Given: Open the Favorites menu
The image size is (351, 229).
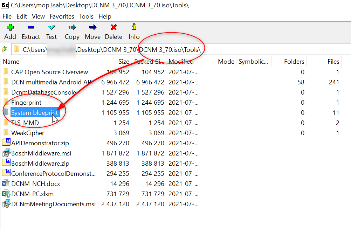Looking at the screenshot, I should coord(62,16).
